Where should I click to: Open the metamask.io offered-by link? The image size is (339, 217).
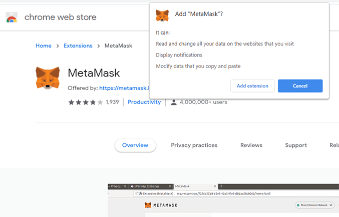point(124,88)
